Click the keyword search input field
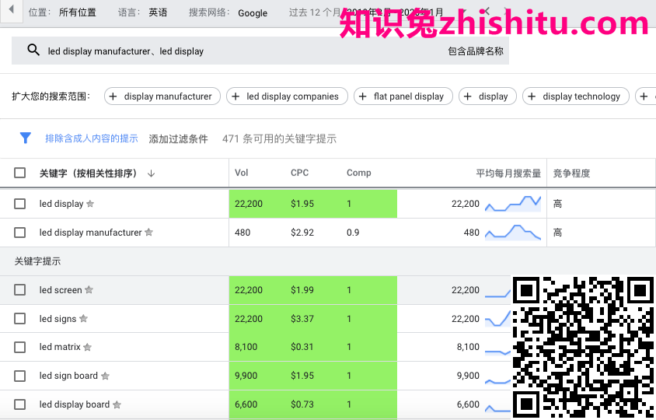Viewport: 656px width, 420px height. click(x=260, y=51)
